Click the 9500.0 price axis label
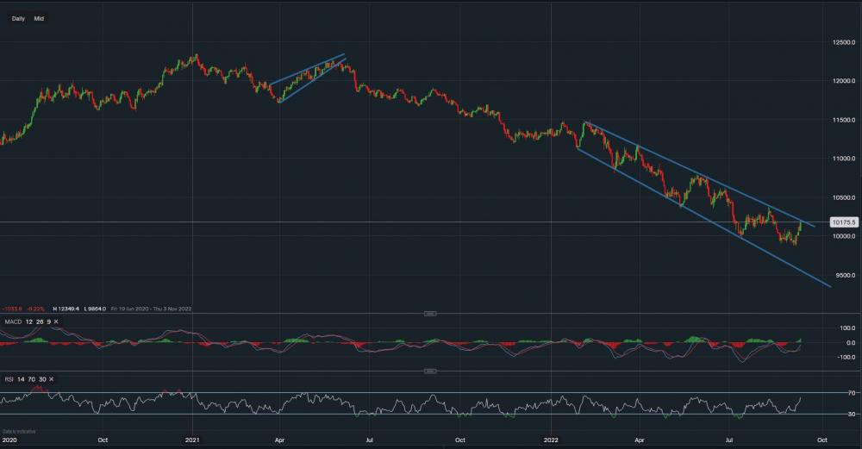862x449 pixels. [x=842, y=276]
